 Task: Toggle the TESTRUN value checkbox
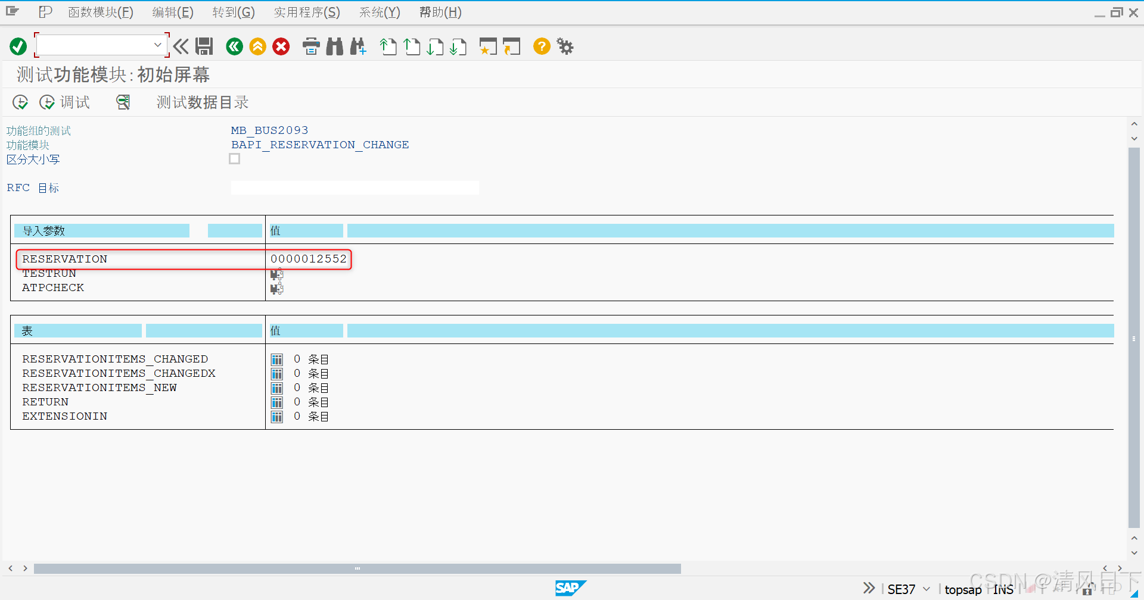(x=276, y=273)
